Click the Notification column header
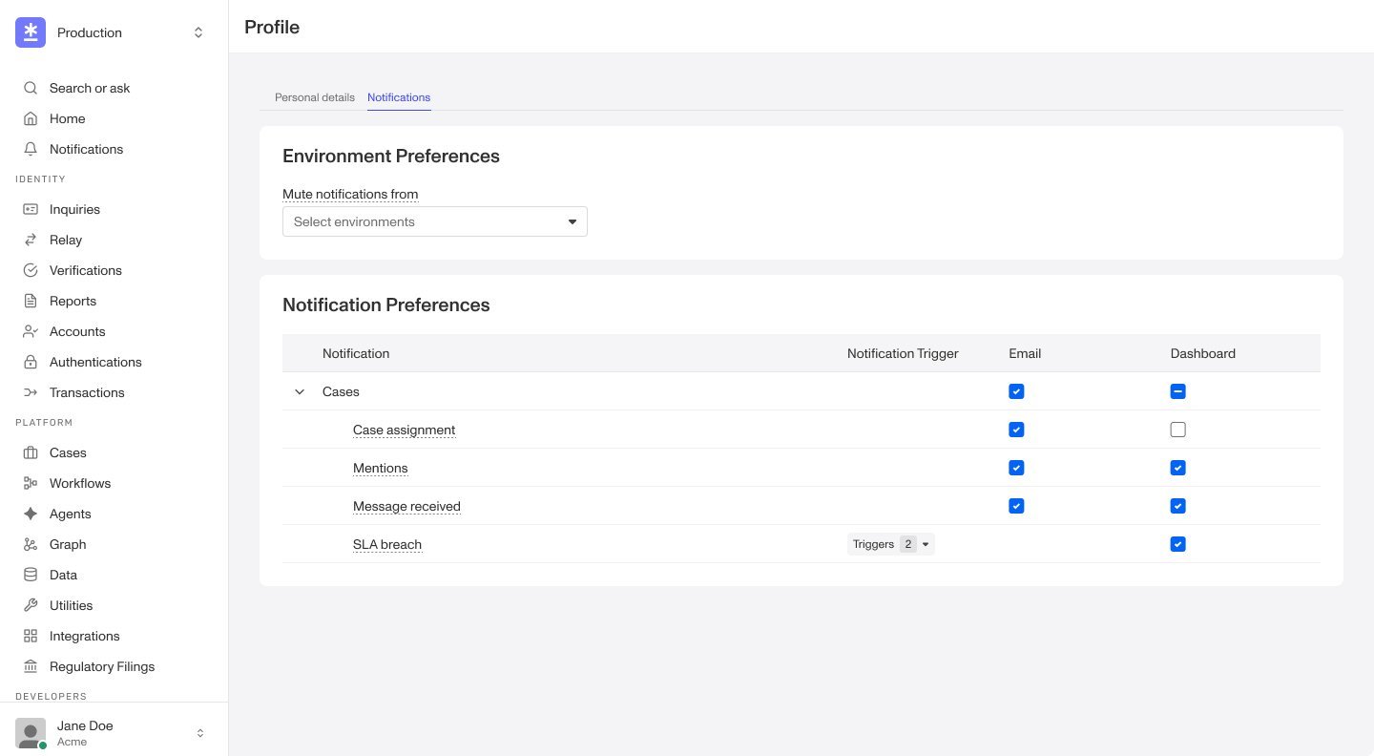 [356, 353]
